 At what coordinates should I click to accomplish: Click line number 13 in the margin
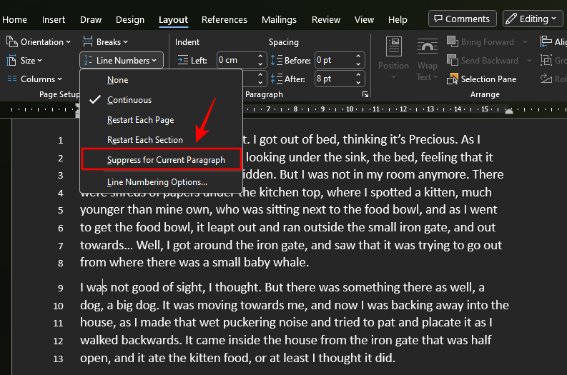pyautogui.click(x=58, y=359)
